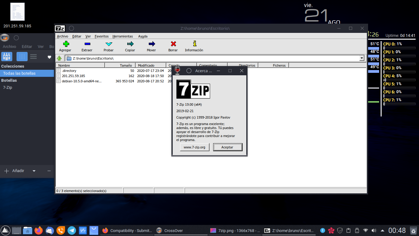Sort by the Tamaño column header
This screenshot has width=419, height=236.
tap(120, 65)
